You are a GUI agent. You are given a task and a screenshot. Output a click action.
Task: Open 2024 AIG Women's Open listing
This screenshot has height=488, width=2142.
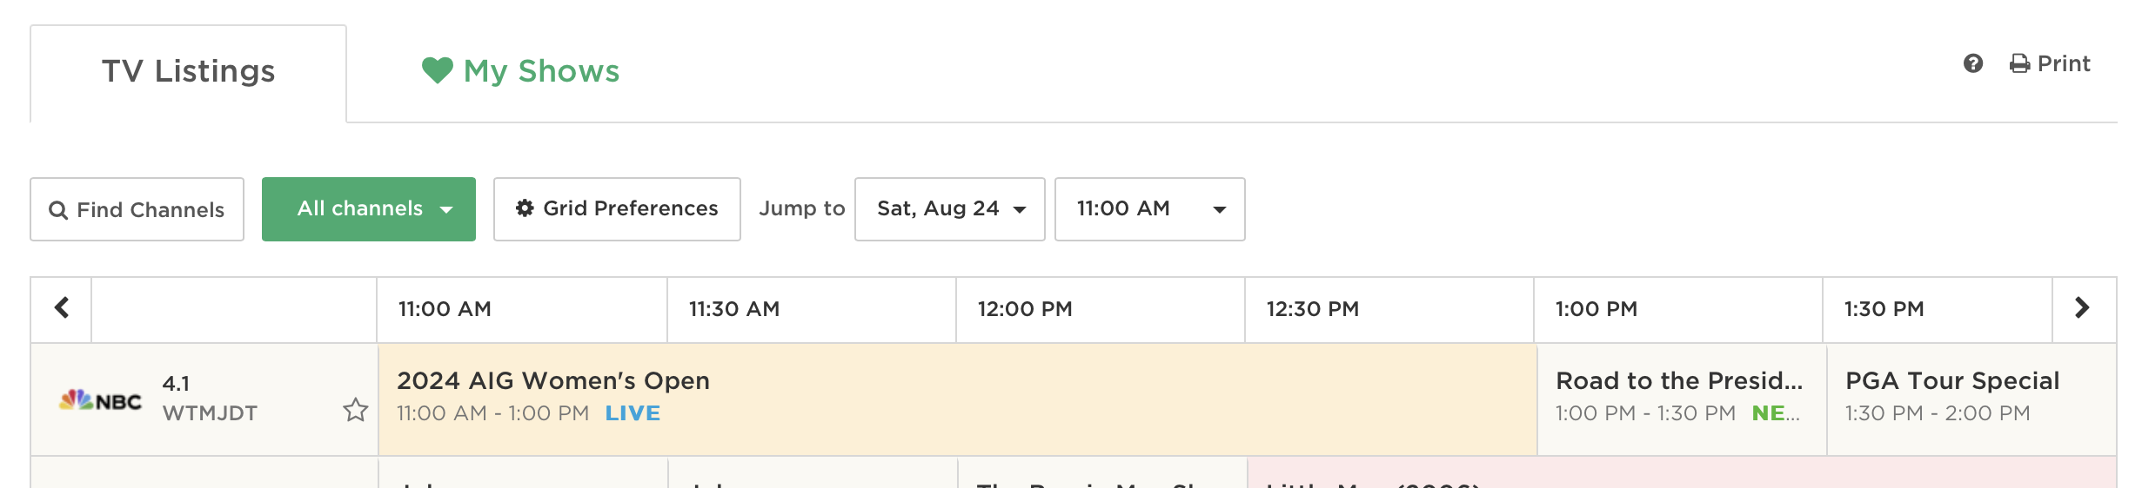(x=553, y=381)
